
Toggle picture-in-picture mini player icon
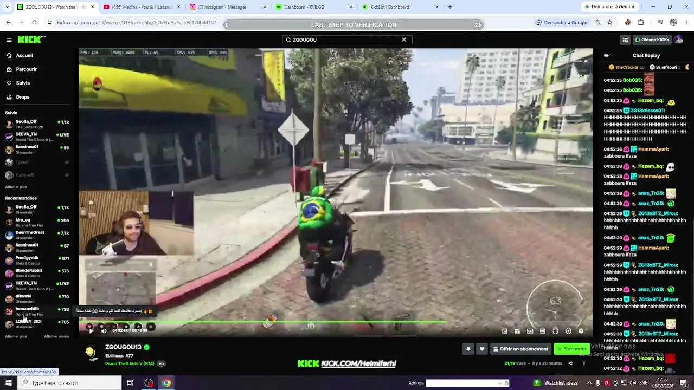[505, 331]
